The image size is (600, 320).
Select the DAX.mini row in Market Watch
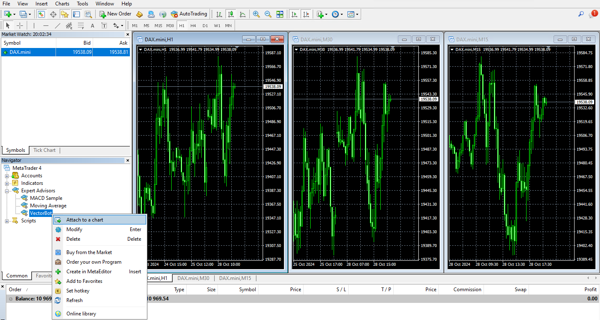65,52
